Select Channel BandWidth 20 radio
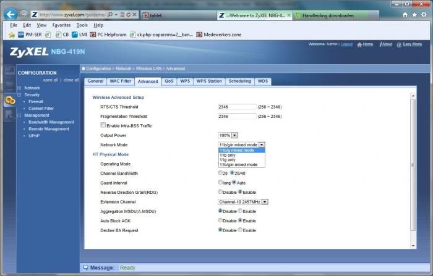This screenshot has height=276, width=433. tap(220, 173)
